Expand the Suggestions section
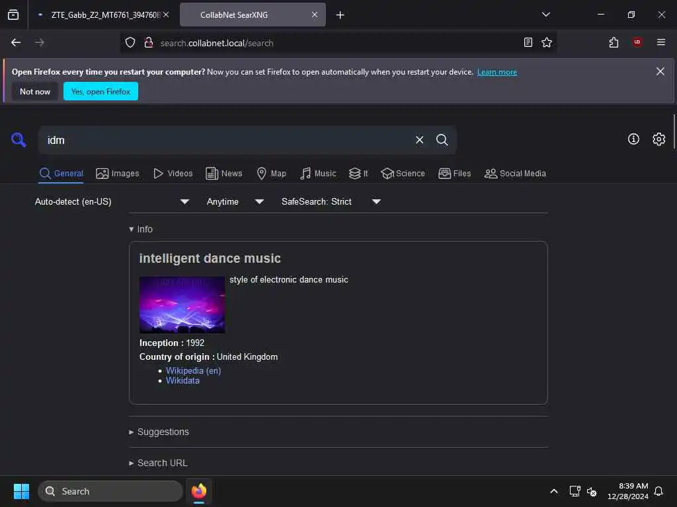The height and width of the screenshot is (507, 677). tap(159, 432)
